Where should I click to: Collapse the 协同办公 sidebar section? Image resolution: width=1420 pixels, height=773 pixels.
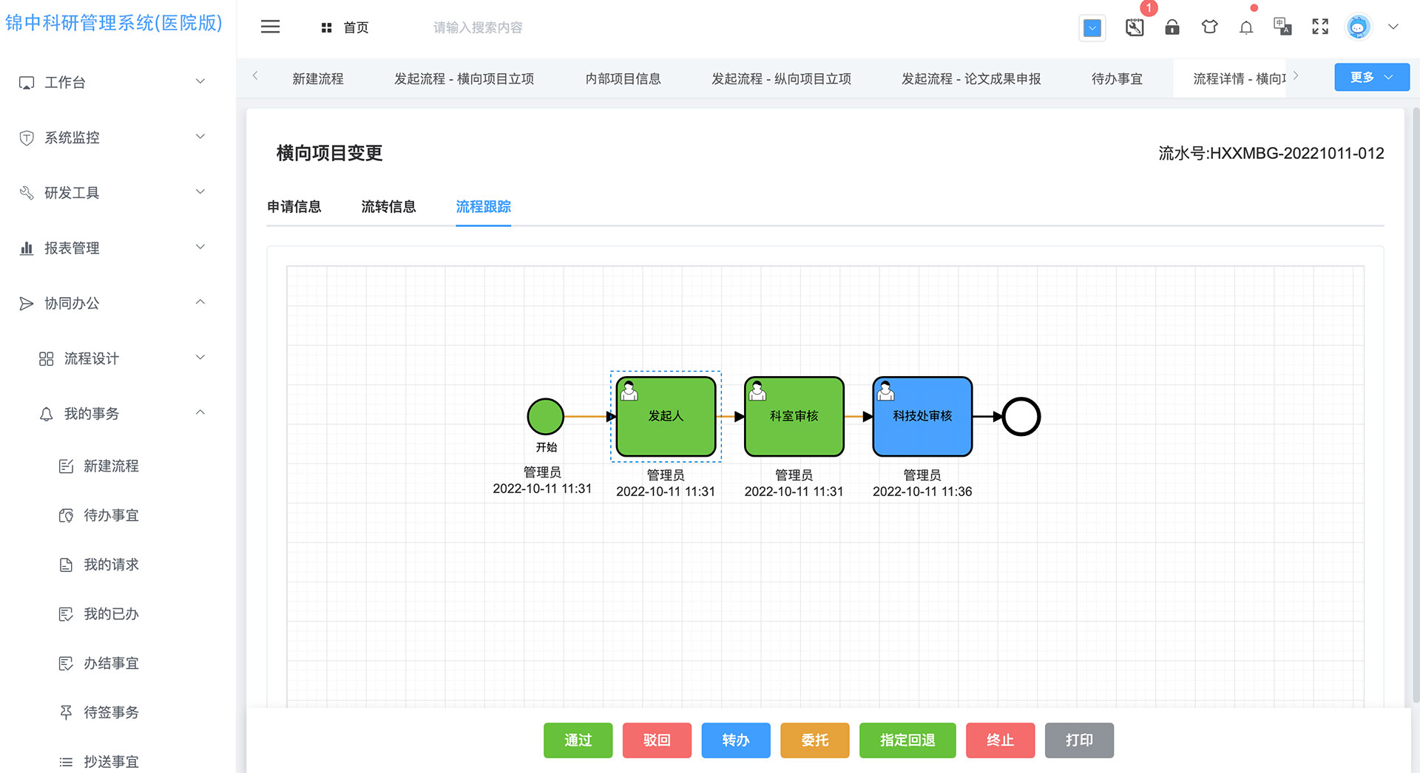pyautogui.click(x=111, y=303)
